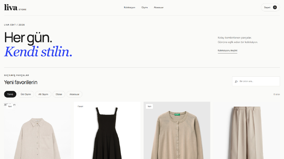
Task: Select the Aksesuar filter chip
Action: (x=74, y=94)
